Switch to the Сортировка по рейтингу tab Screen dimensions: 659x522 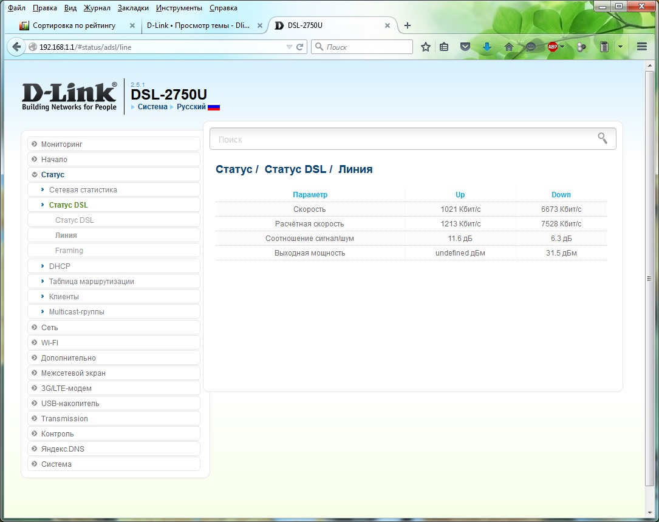74,25
